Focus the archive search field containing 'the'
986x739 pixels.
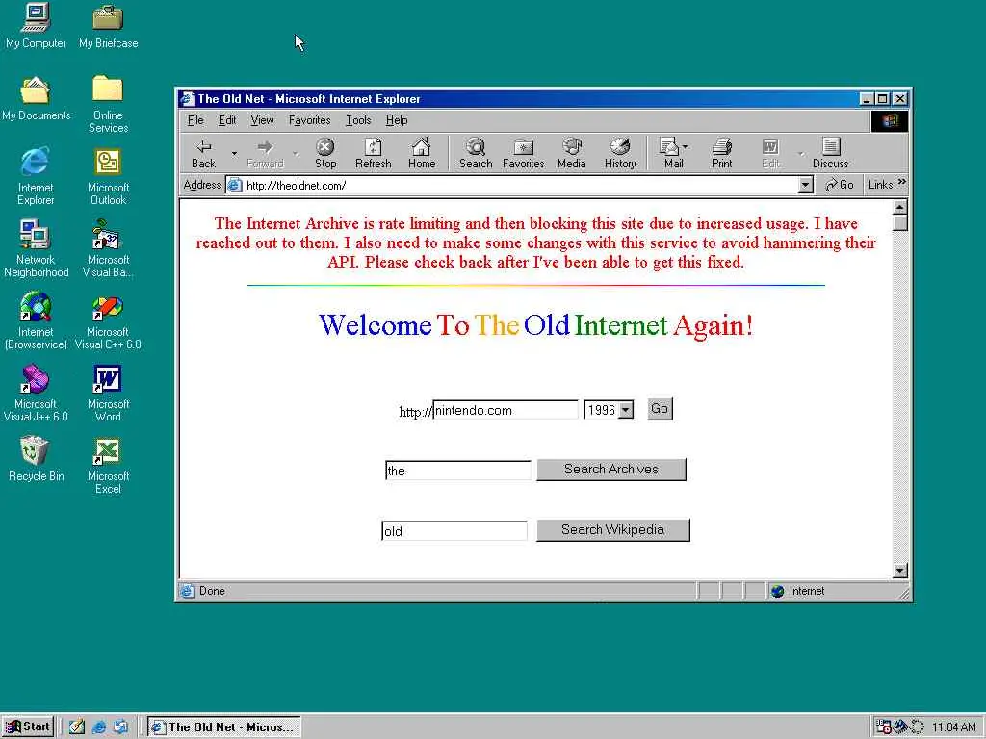click(x=458, y=470)
